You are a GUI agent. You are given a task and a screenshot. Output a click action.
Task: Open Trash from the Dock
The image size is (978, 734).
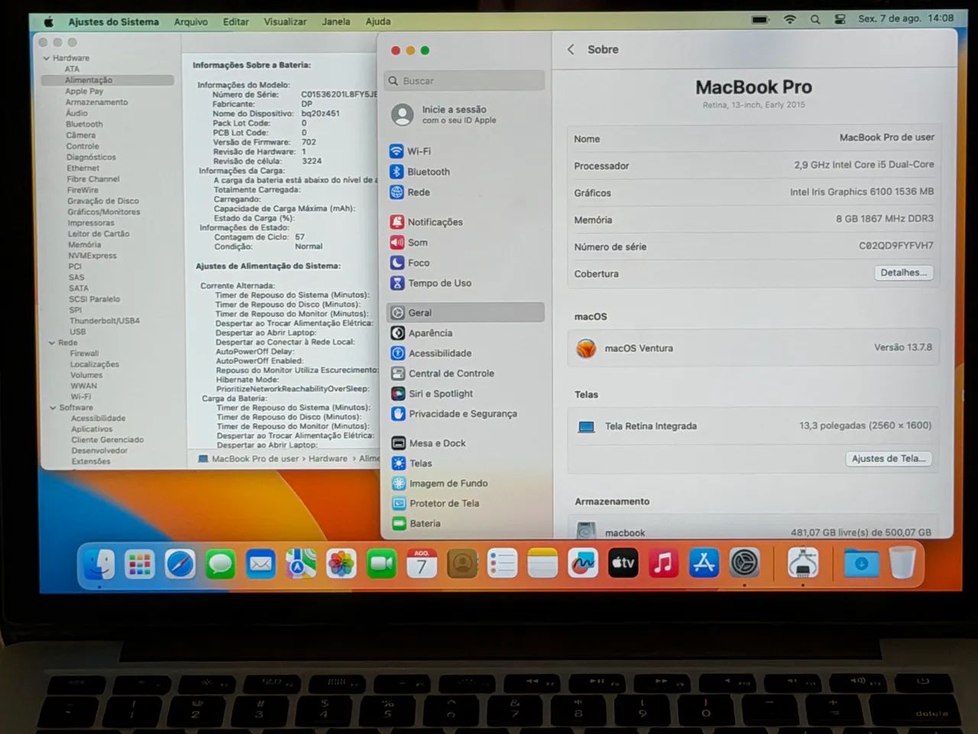click(902, 564)
